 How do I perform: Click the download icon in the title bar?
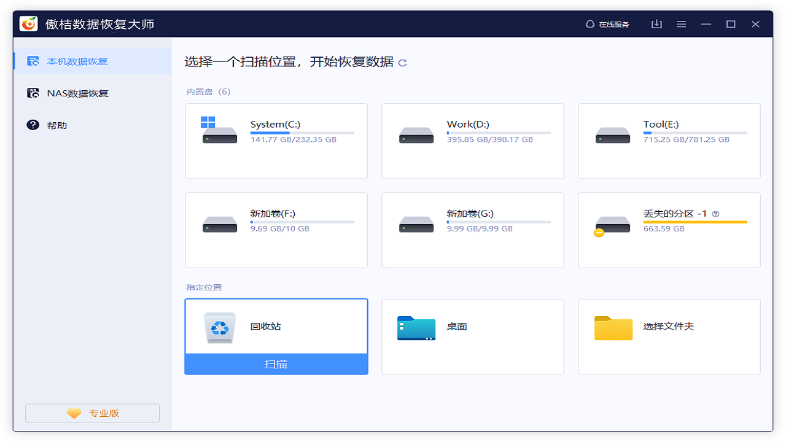pos(656,23)
